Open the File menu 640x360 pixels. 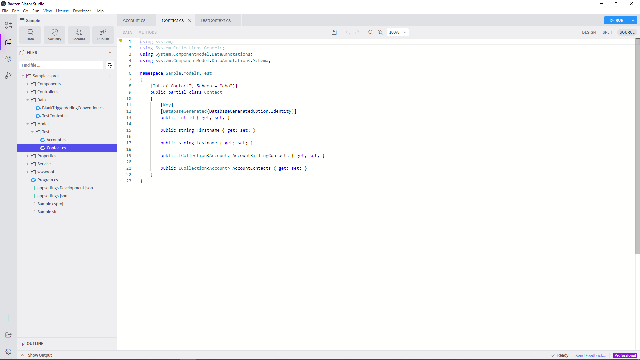[x=5, y=11]
